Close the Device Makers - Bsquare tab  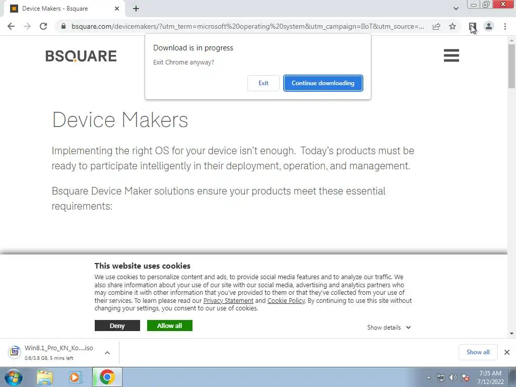coord(117,9)
